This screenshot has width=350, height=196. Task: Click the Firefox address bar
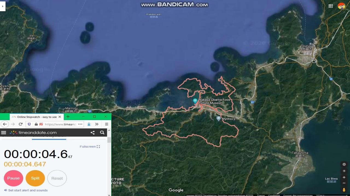[60, 124]
